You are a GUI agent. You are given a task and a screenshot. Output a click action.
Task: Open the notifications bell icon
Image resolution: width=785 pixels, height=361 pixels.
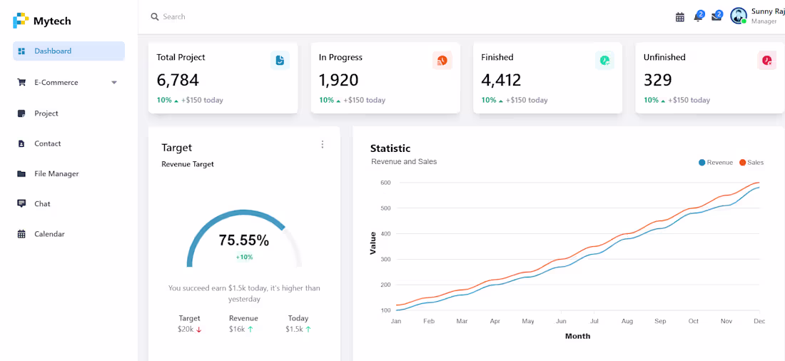[x=699, y=16]
